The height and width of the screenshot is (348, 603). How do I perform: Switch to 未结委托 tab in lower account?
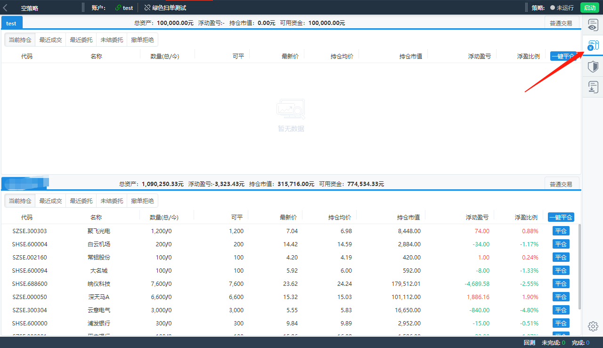coord(112,201)
